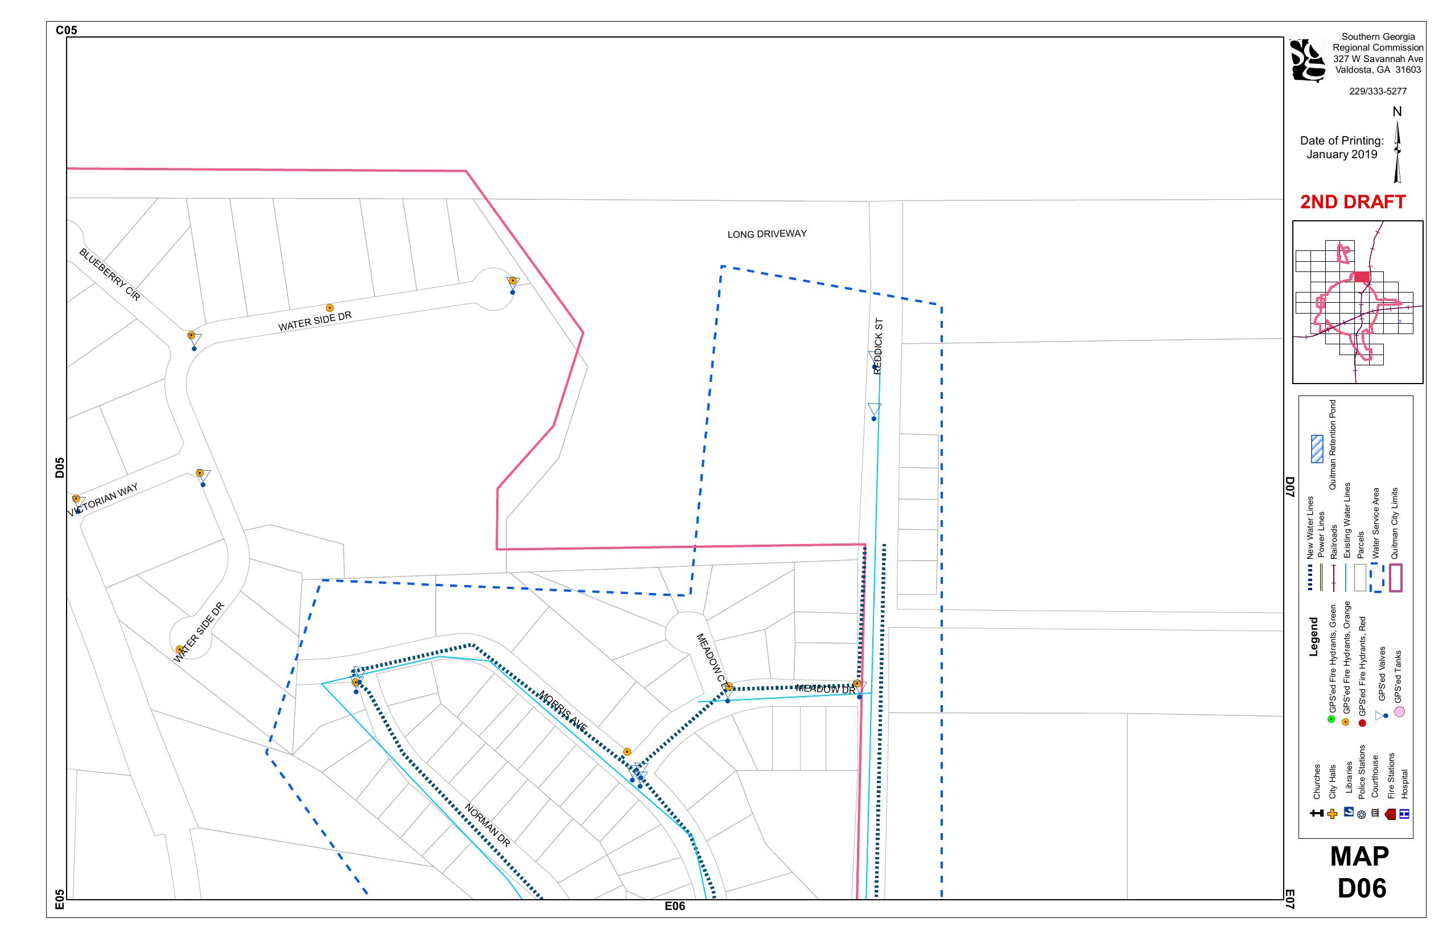1451x939 pixels.
Task: Open the Quitman overview locator map
Action: click(x=1358, y=302)
